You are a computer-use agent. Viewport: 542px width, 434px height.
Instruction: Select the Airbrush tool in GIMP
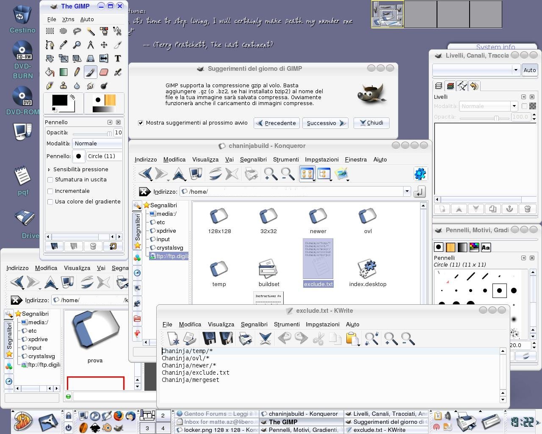tap(118, 72)
